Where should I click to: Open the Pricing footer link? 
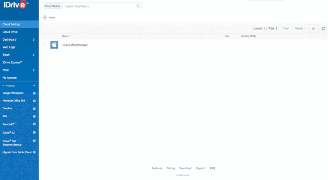tap(171, 168)
